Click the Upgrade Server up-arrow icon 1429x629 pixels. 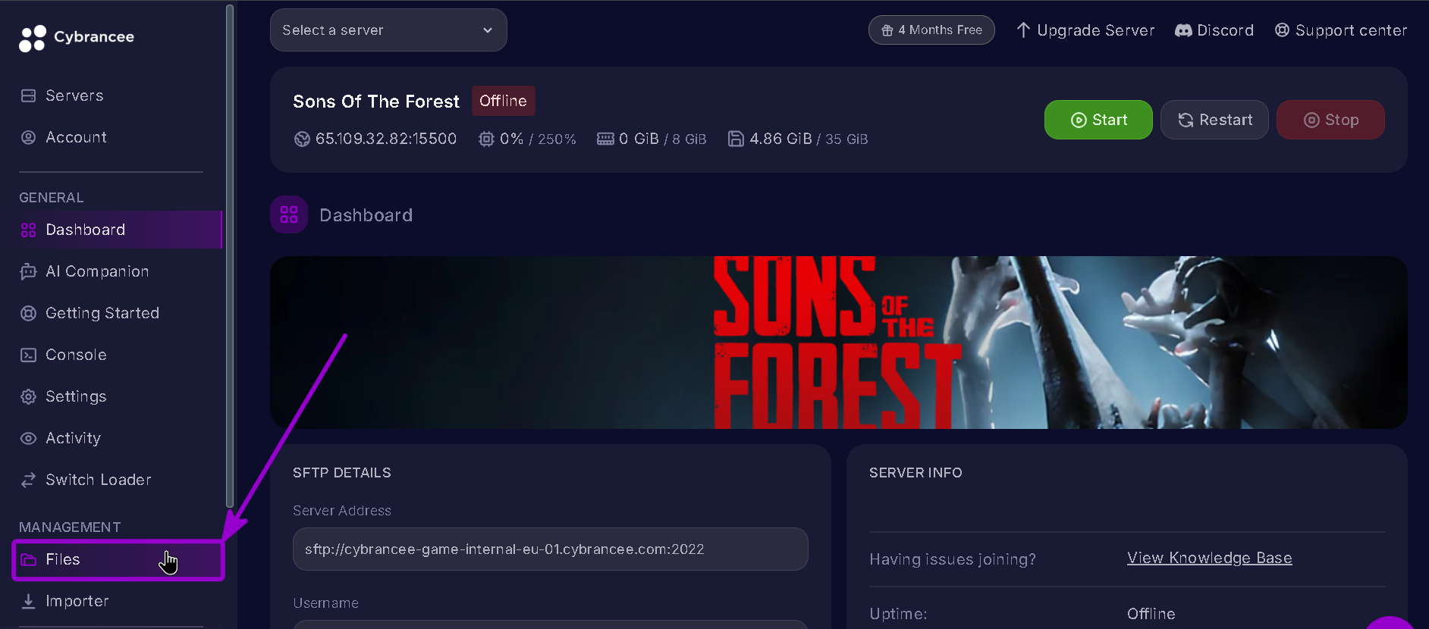pyautogui.click(x=1023, y=30)
